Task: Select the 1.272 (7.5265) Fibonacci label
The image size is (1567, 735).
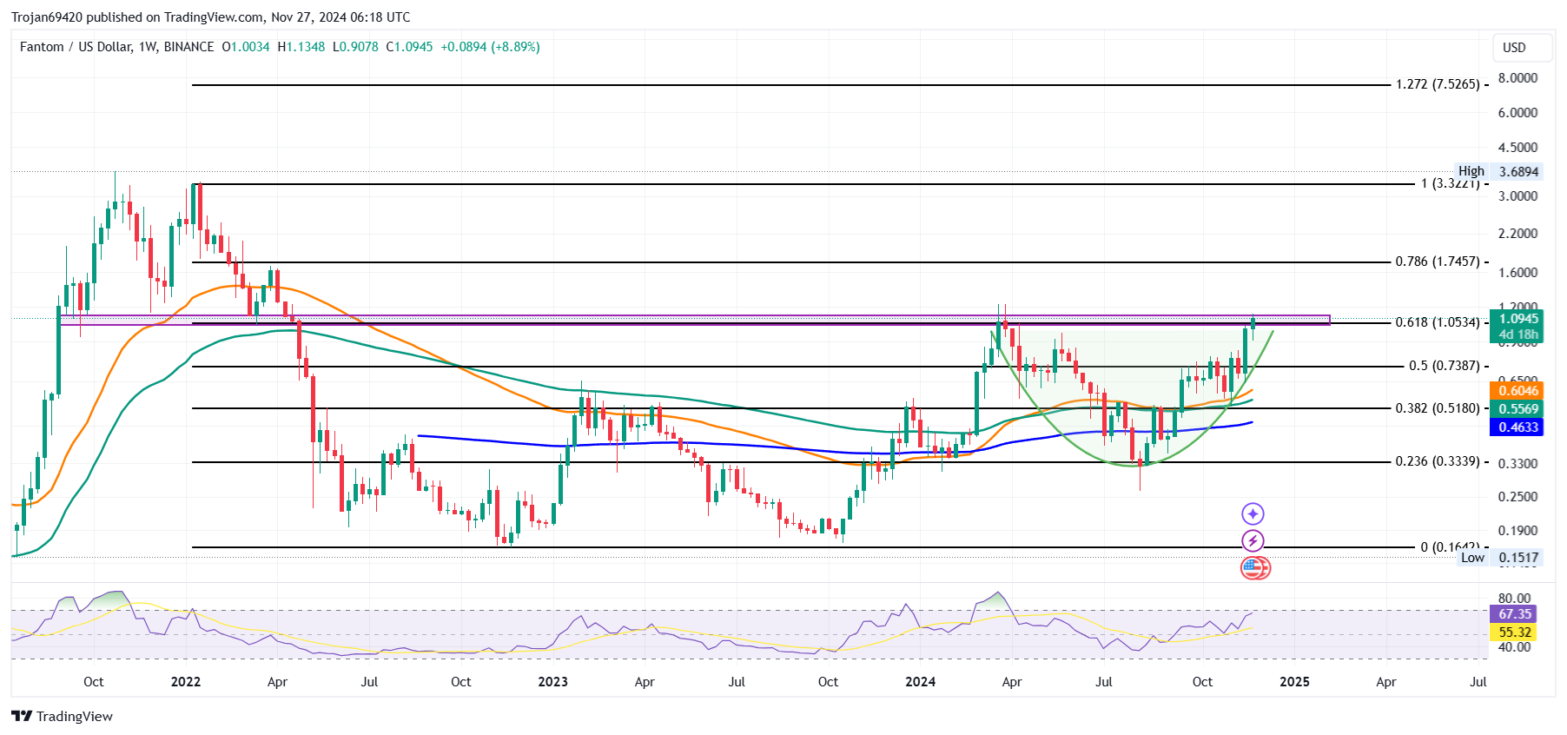Action: (x=1438, y=84)
